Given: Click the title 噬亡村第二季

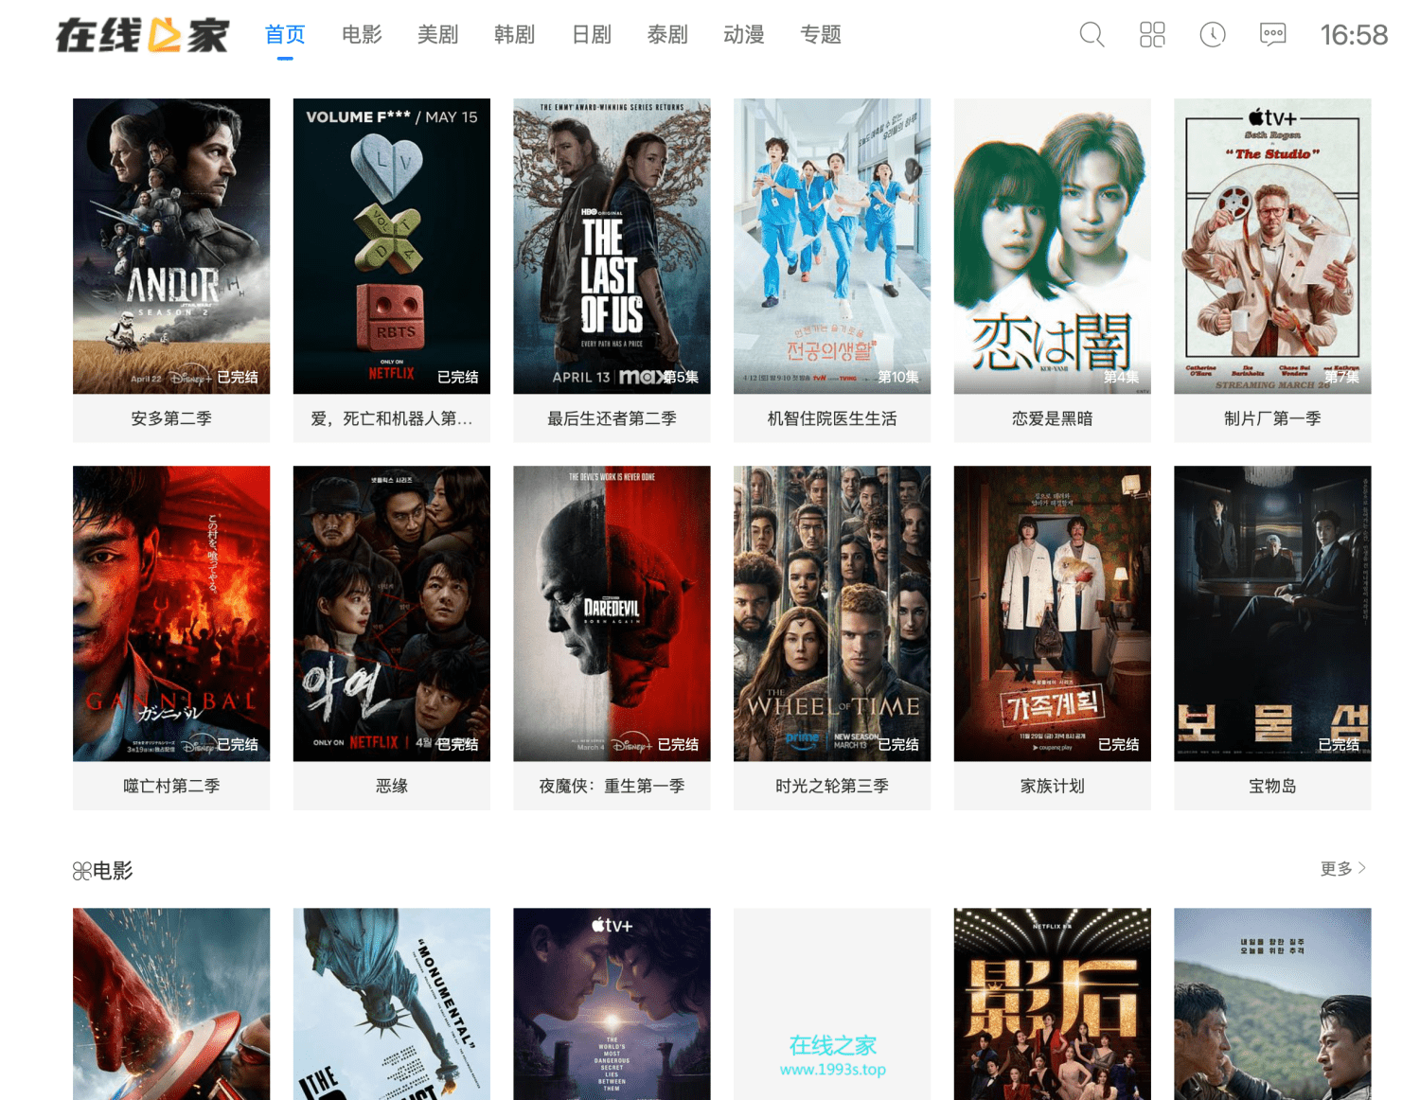Looking at the screenshot, I should (x=171, y=786).
